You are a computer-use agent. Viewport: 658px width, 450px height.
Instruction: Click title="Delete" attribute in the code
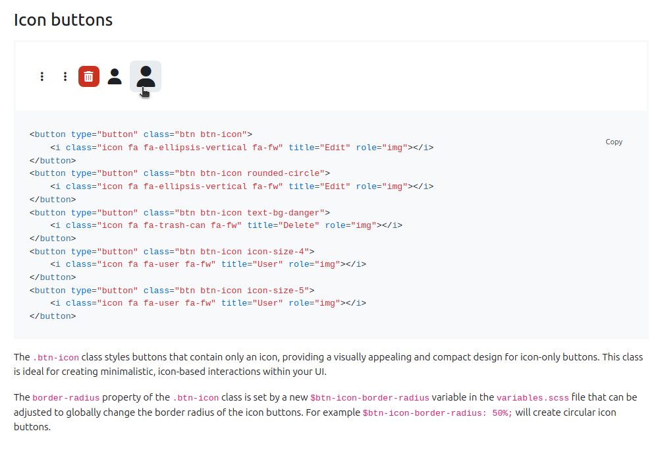[x=283, y=225]
